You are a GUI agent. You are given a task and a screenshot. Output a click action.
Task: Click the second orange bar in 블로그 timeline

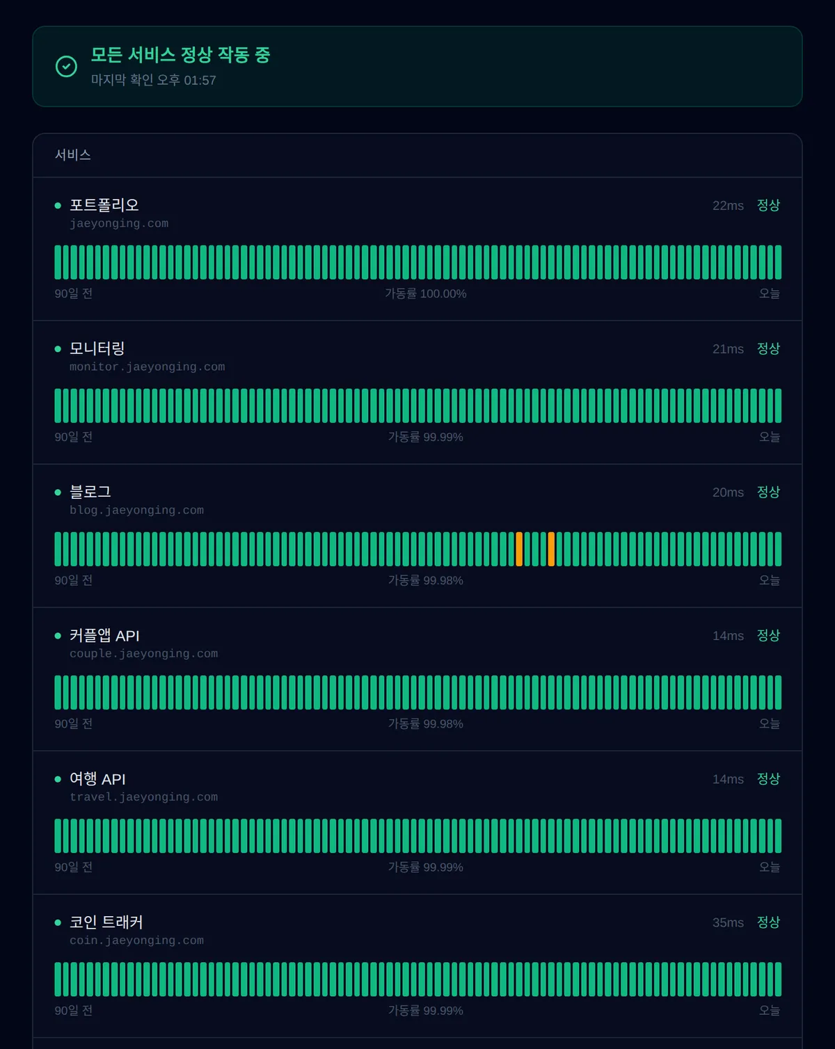(x=551, y=549)
